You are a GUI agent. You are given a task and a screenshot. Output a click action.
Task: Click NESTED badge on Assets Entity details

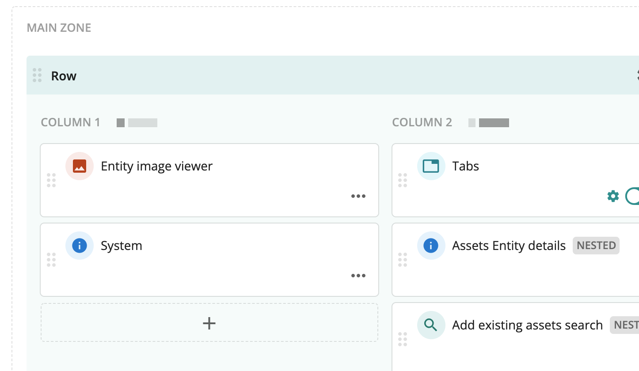coord(596,246)
